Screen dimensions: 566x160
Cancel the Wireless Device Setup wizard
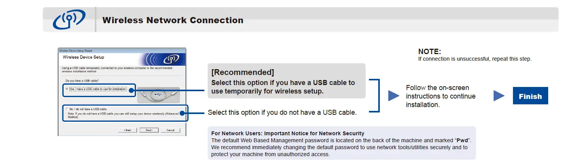pos(171,130)
